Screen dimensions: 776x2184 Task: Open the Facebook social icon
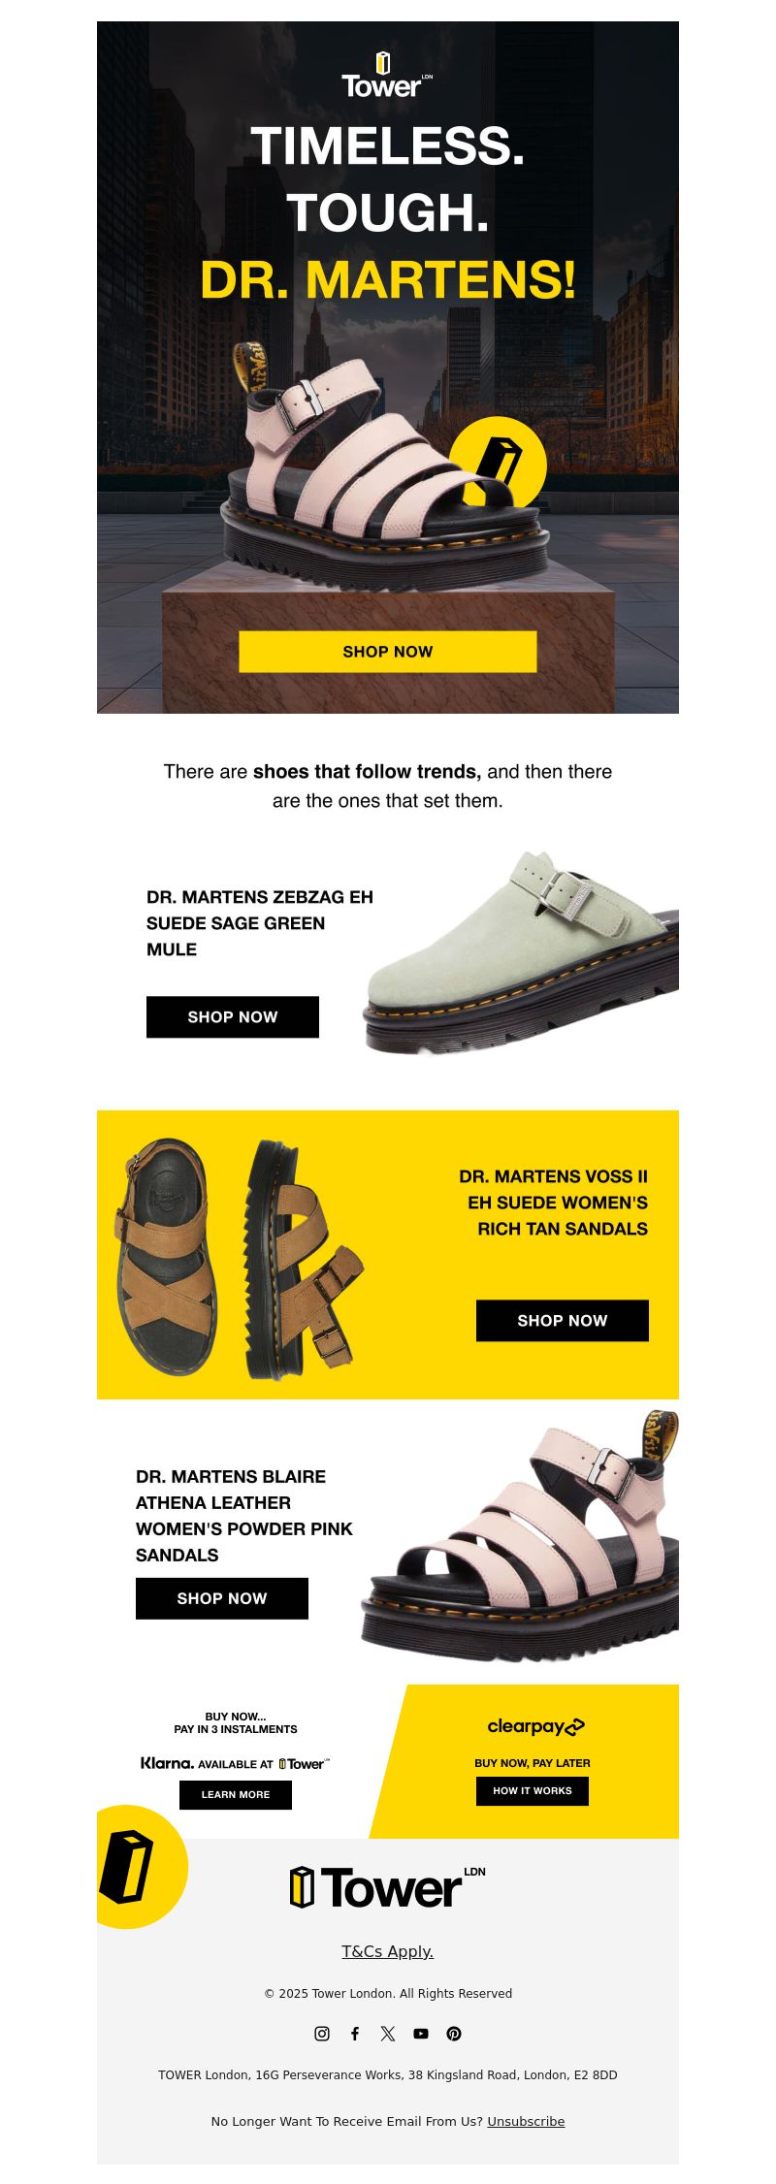[x=355, y=2034]
